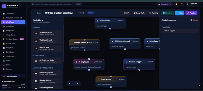
Task: Click the Gmail Integration envelope icon
Action: pos(36,74)
